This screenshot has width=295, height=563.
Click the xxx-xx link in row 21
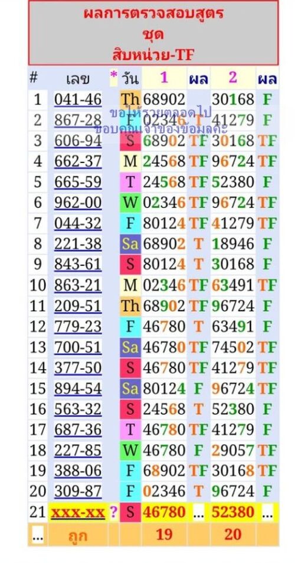pyautogui.click(x=78, y=512)
